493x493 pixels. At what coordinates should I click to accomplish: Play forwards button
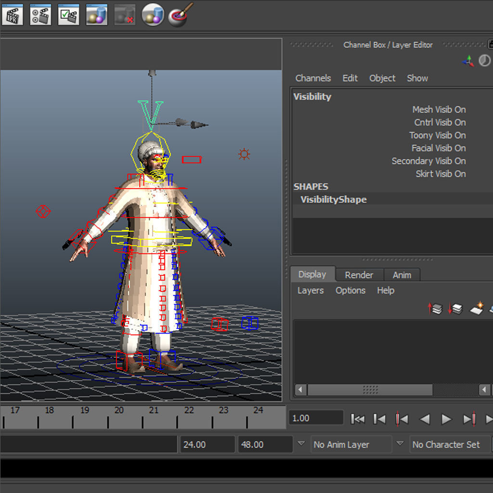pos(446,419)
